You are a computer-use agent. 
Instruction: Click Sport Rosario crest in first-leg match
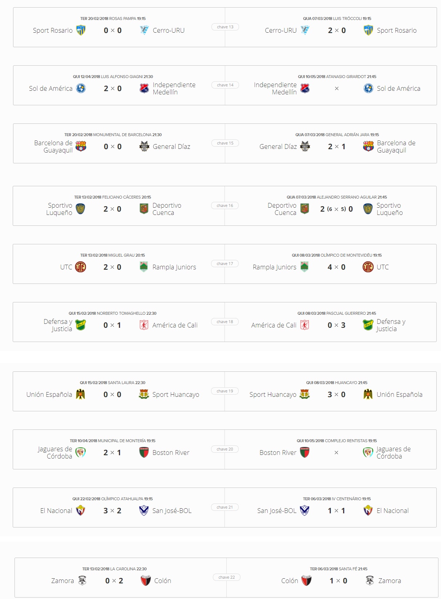[x=81, y=30]
